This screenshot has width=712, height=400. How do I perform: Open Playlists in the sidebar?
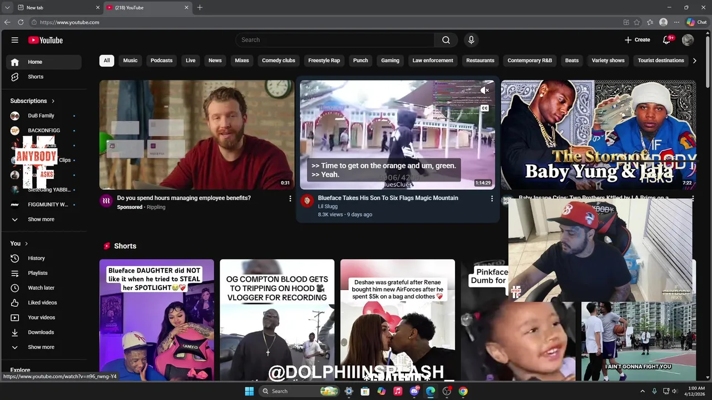tap(44, 273)
